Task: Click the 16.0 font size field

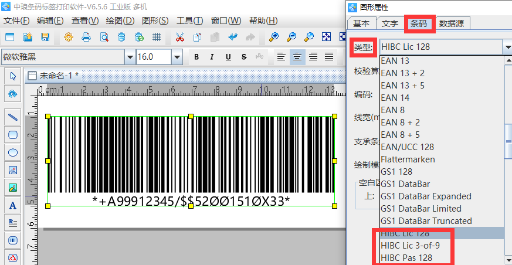Action: pyautogui.click(x=154, y=57)
